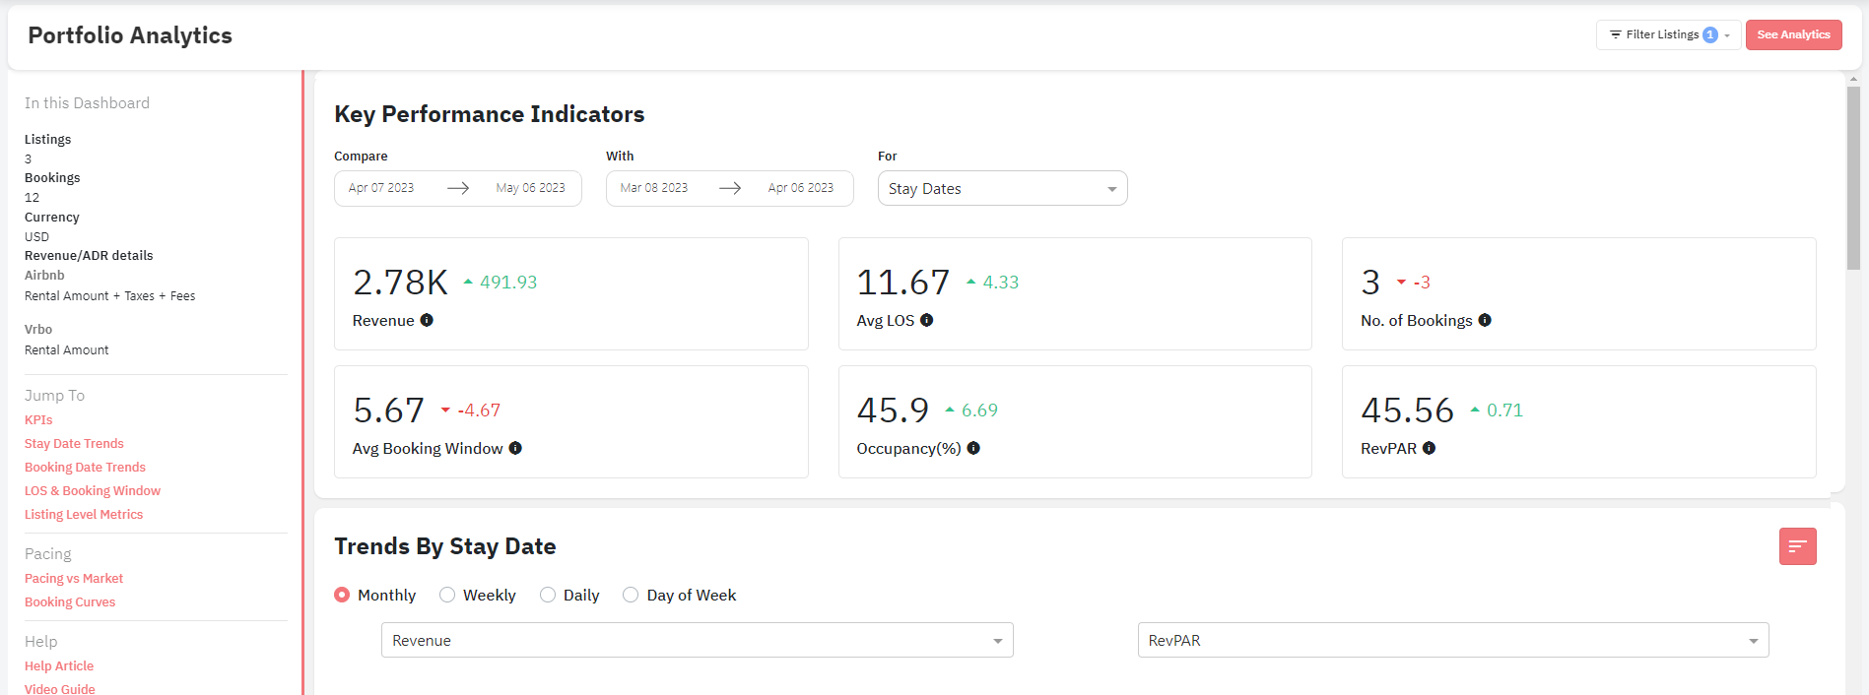Click the 5.67 booking window value
Screen dimensions: 1869x695
tap(389, 411)
